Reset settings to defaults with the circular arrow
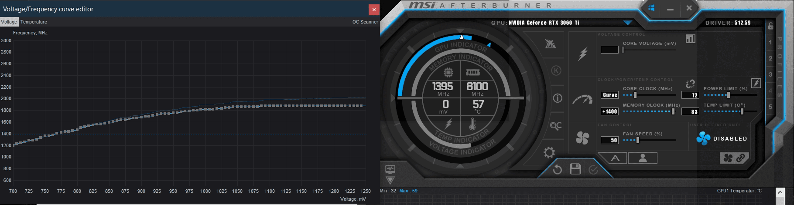This screenshot has height=205, width=794. (x=557, y=170)
